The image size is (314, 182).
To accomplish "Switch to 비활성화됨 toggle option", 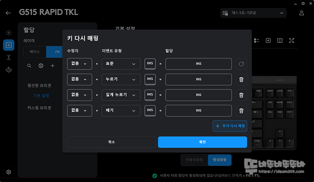I will [x=194, y=160].
